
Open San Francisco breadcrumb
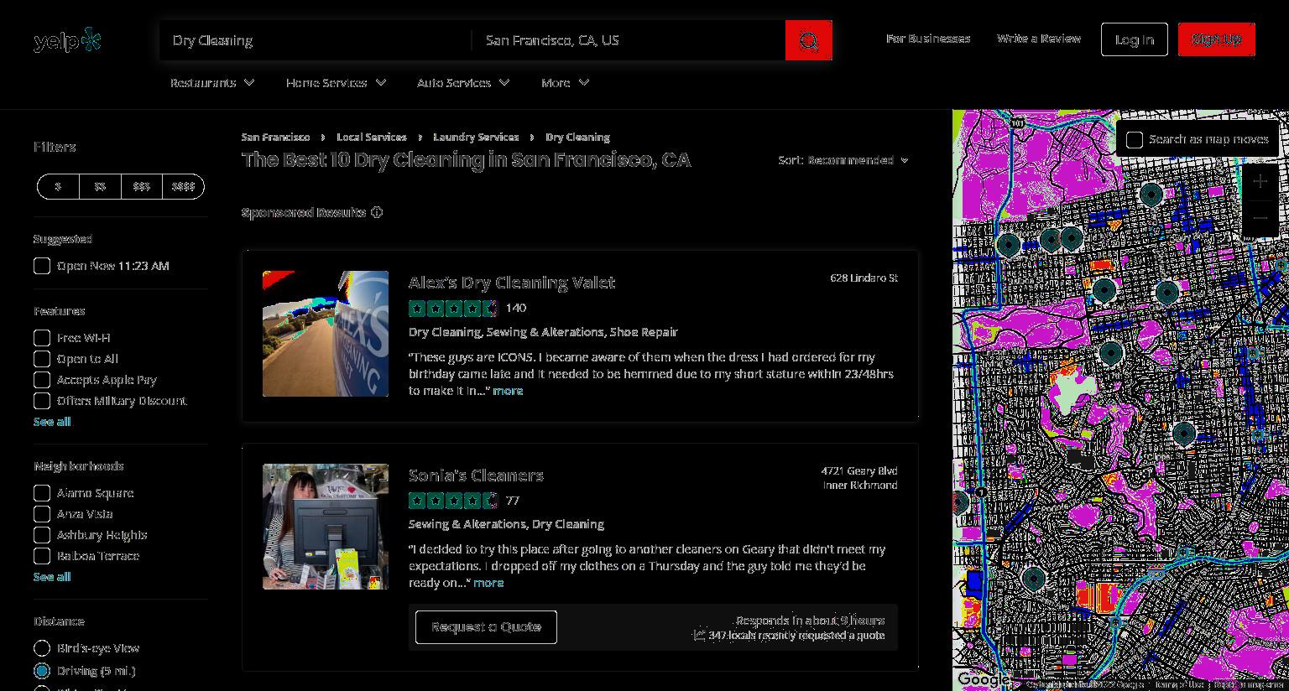pyautogui.click(x=276, y=137)
